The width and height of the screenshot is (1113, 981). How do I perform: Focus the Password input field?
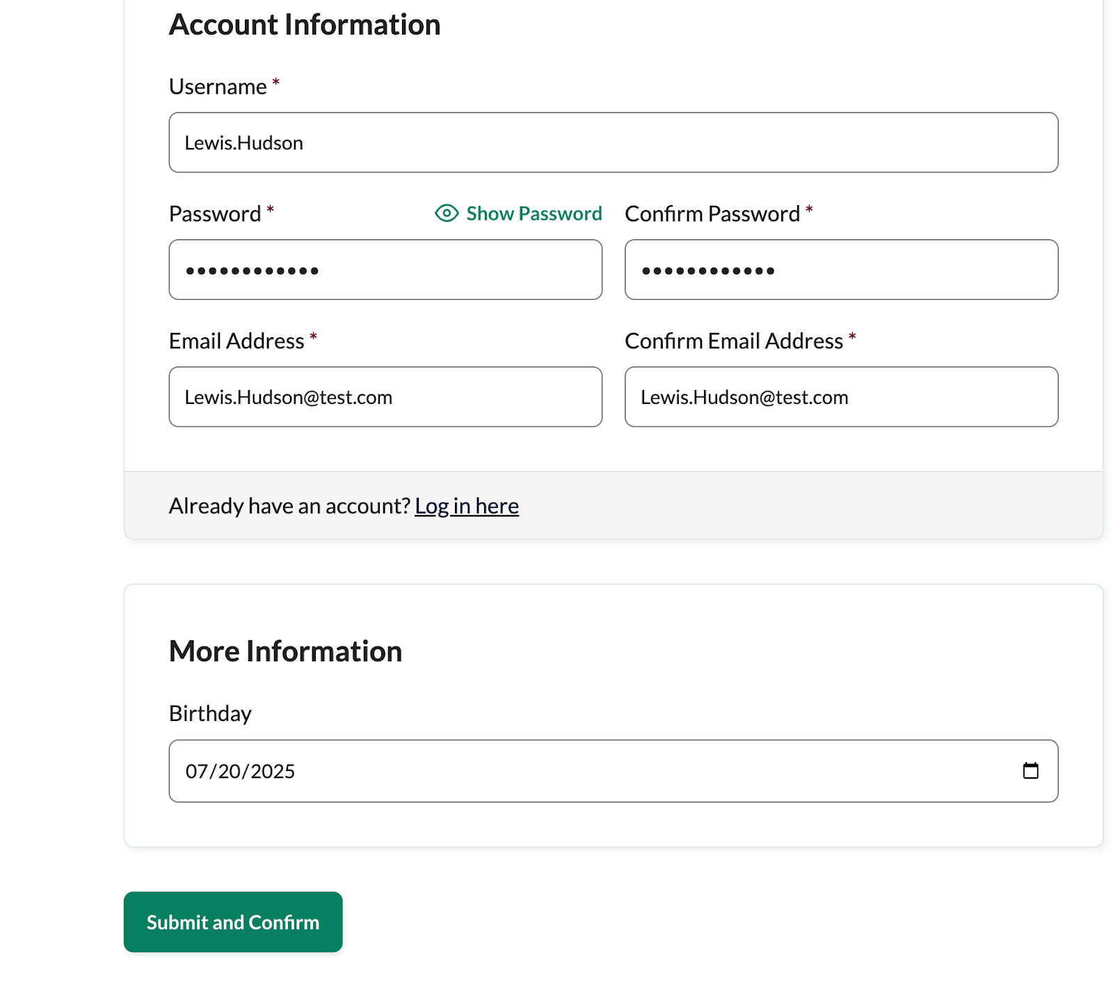[385, 270]
